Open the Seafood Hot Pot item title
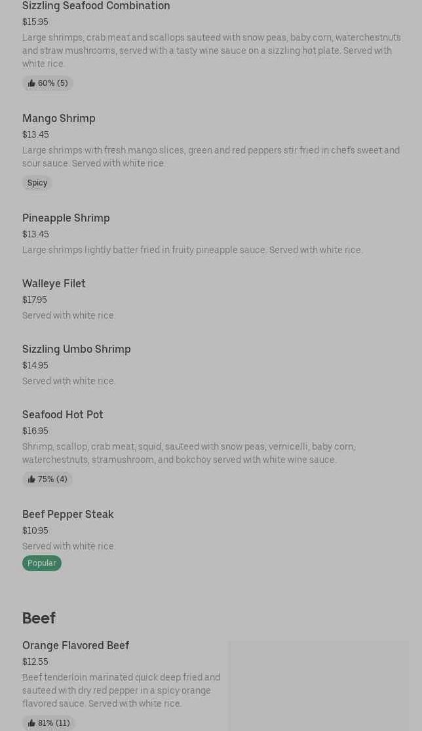 pos(63,414)
